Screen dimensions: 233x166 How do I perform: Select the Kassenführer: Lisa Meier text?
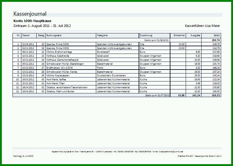202,26
